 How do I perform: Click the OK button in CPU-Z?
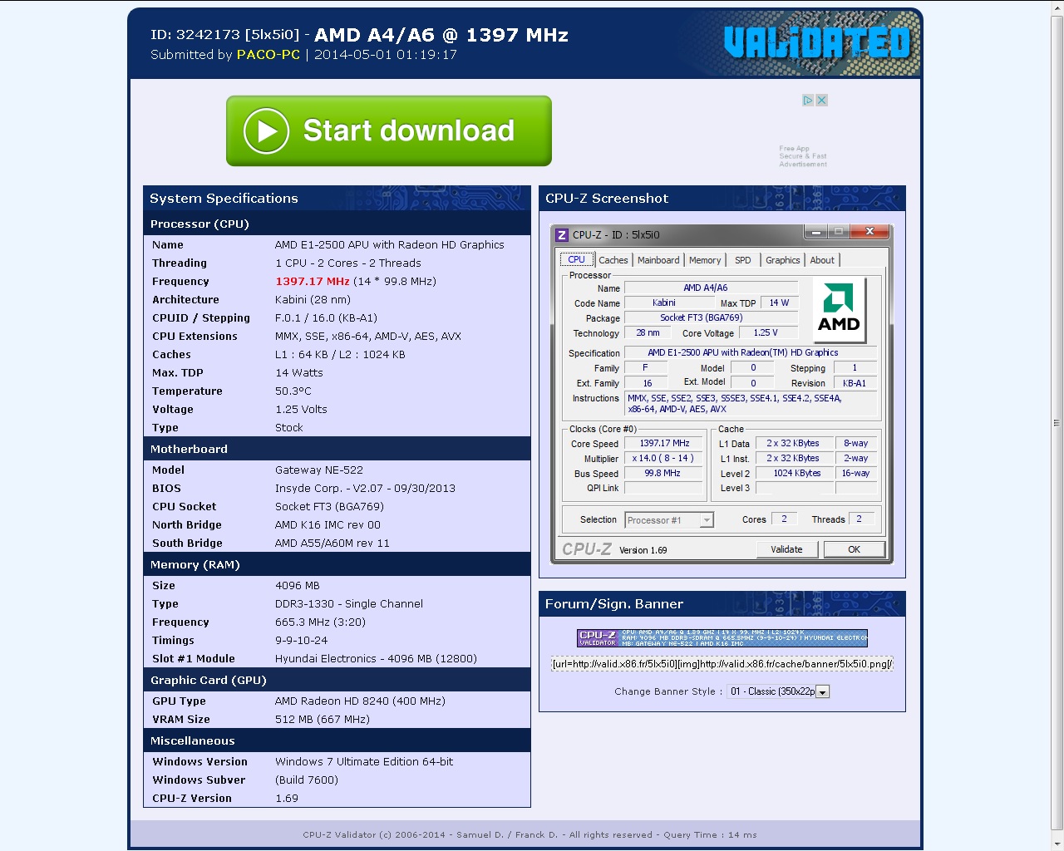[x=854, y=549]
